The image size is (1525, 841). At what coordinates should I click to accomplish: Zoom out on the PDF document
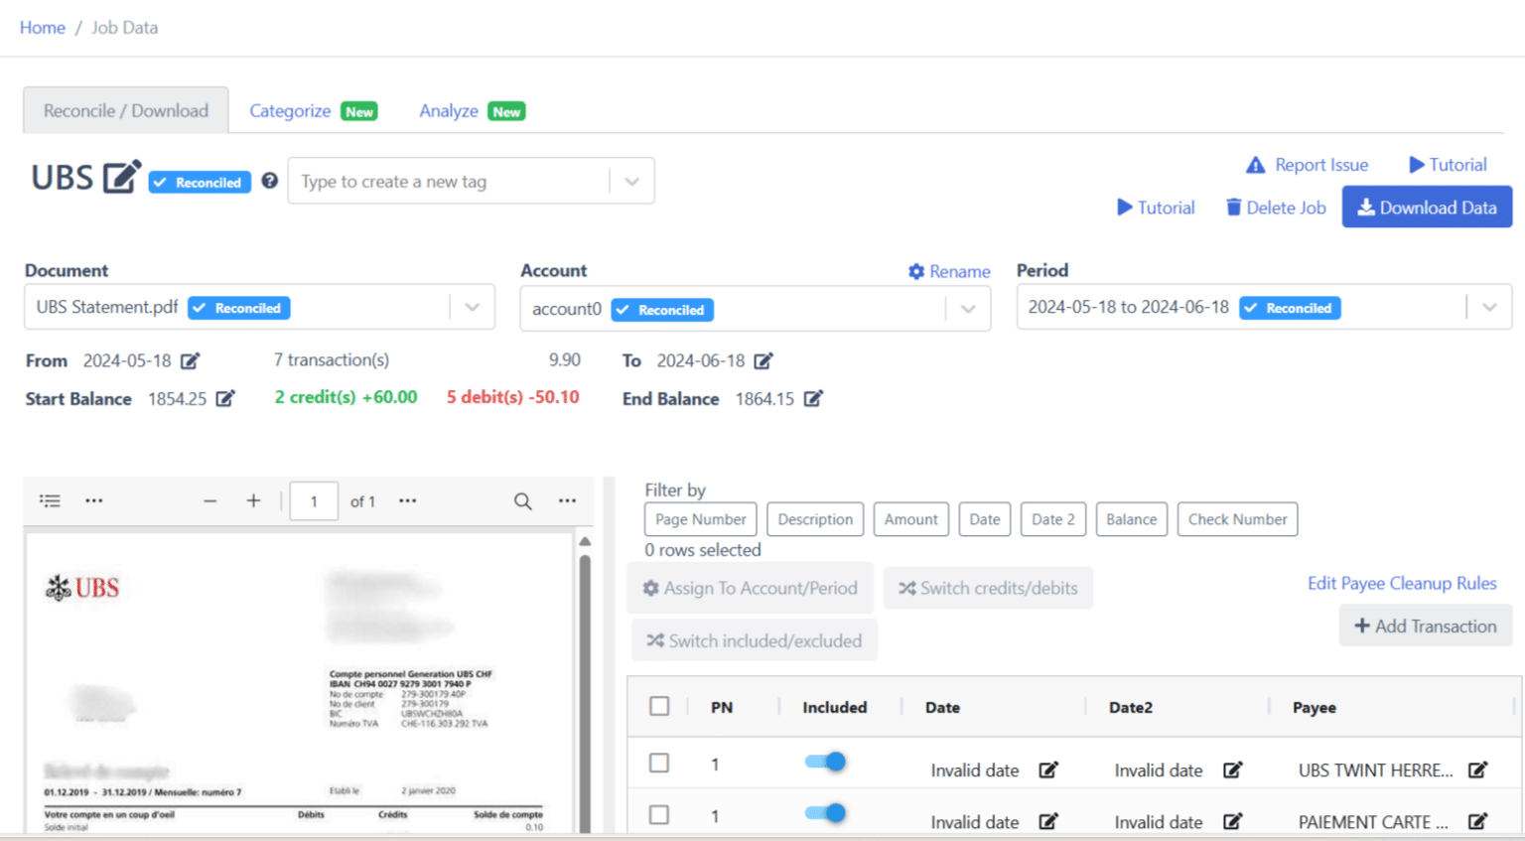[209, 500]
